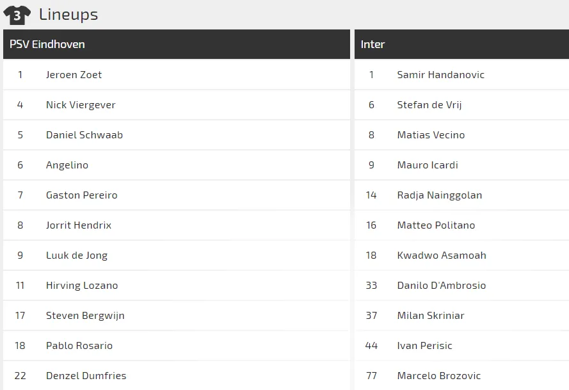Click the jersey icon beside Lineups
This screenshot has height=390, width=569.
click(17, 15)
